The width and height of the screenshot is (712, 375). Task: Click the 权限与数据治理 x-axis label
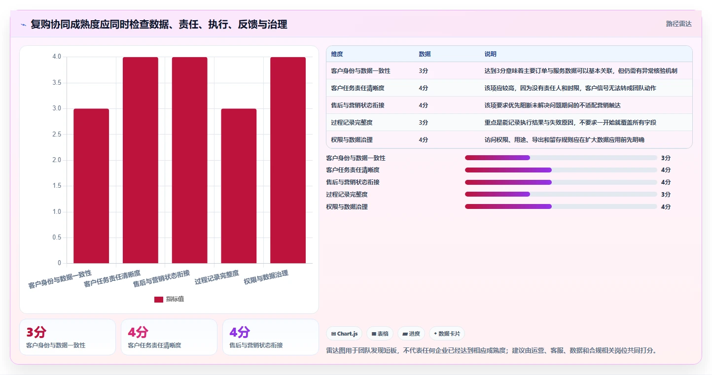click(x=266, y=277)
